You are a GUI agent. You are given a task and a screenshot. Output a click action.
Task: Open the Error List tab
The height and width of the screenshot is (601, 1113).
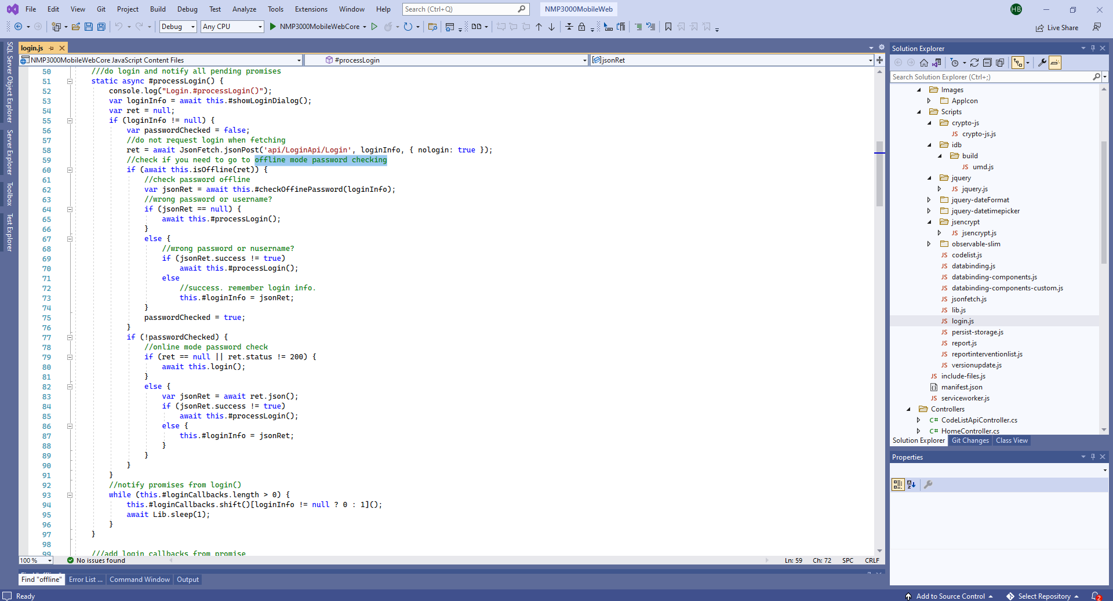point(85,580)
